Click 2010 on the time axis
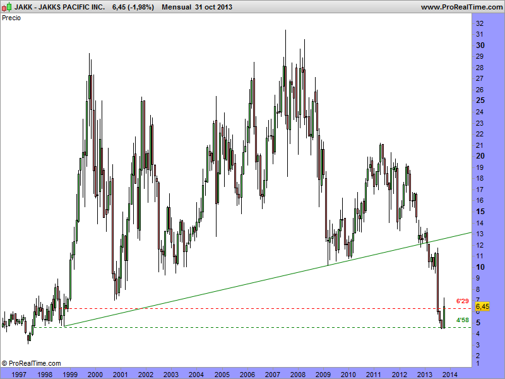Viewport: 505px width, 379px height. (348, 375)
